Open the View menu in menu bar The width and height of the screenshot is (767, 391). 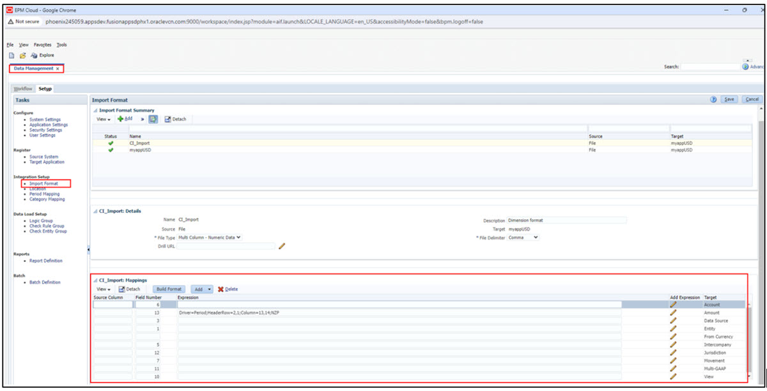click(x=24, y=45)
